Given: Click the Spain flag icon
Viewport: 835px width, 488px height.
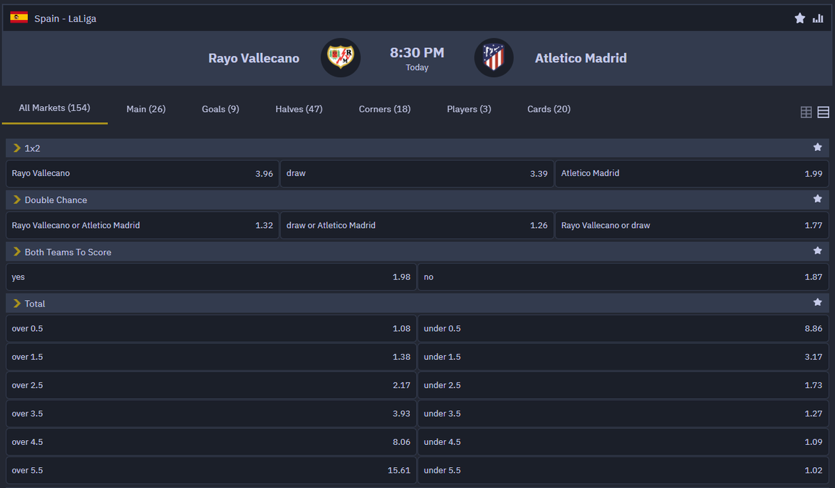Looking at the screenshot, I should 19,17.
